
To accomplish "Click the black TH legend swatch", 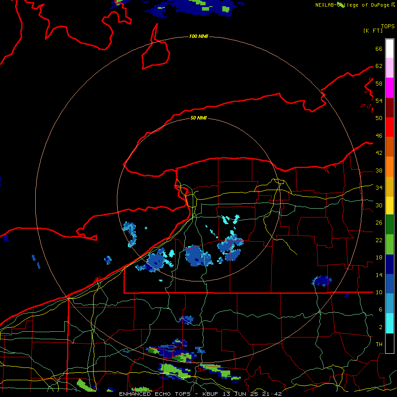I will [390, 343].
